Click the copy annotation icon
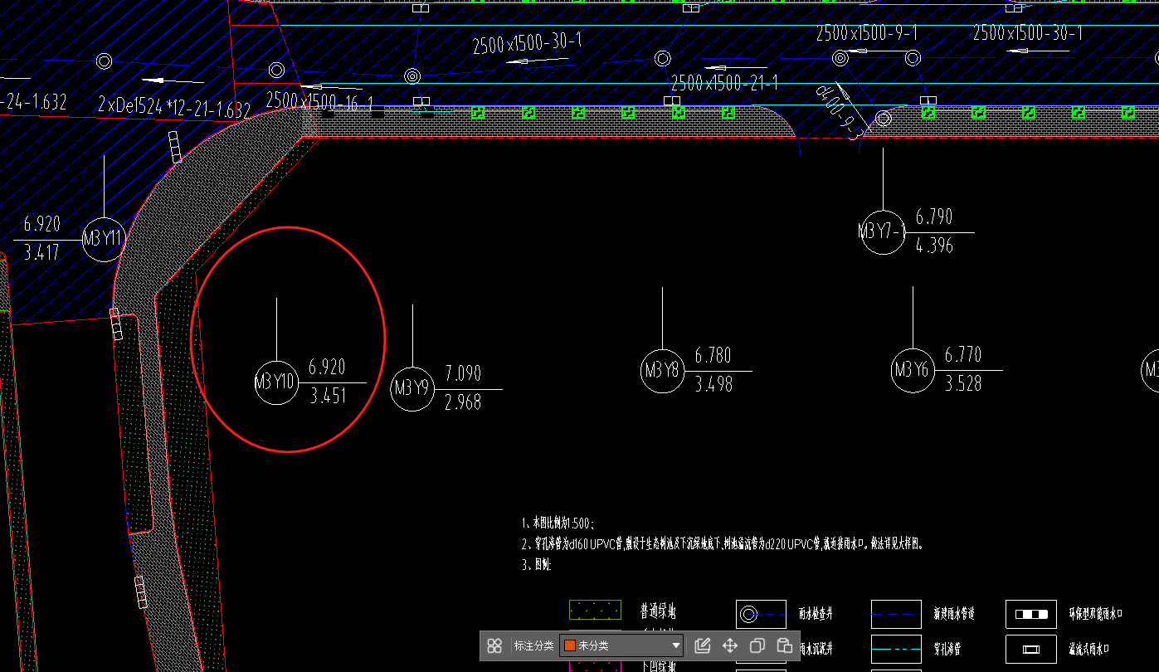The image size is (1159, 672). coord(757,645)
